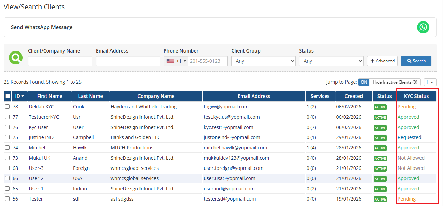Check the box for client 77
The height and width of the screenshot is (206, 443).
pyautogui.click(x=8, y=117)
